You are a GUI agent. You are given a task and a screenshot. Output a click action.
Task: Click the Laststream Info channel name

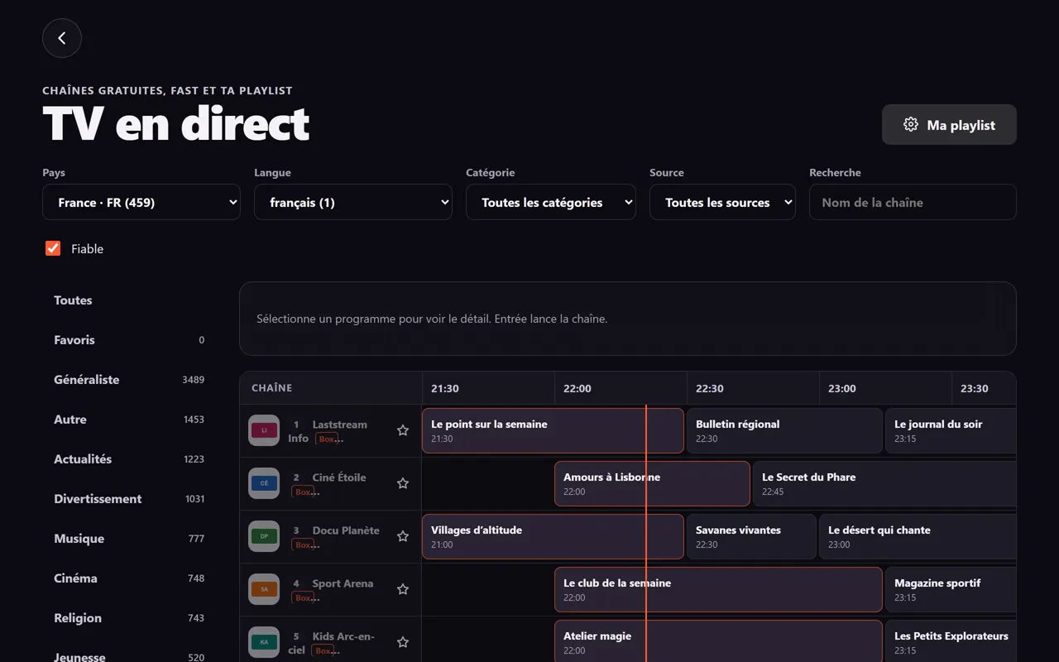coord(328,431)
